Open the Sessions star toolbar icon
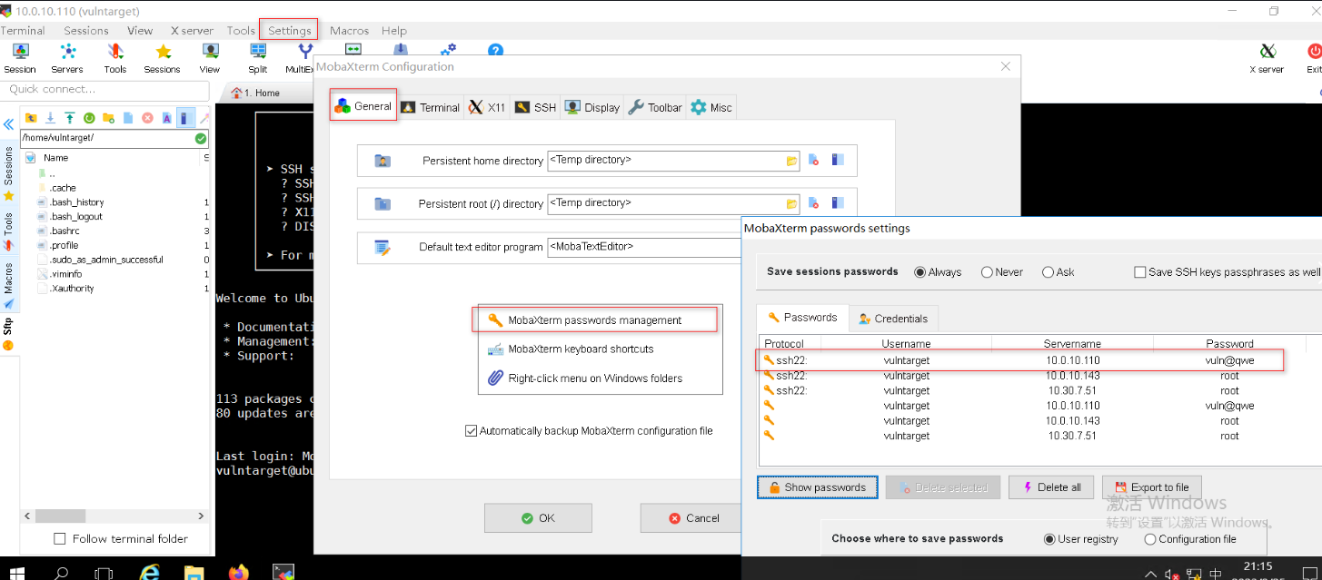Viewport: 1322px width, 580px height. [163, 59]
